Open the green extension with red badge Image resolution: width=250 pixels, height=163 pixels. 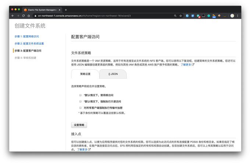[x=198, y=16]
